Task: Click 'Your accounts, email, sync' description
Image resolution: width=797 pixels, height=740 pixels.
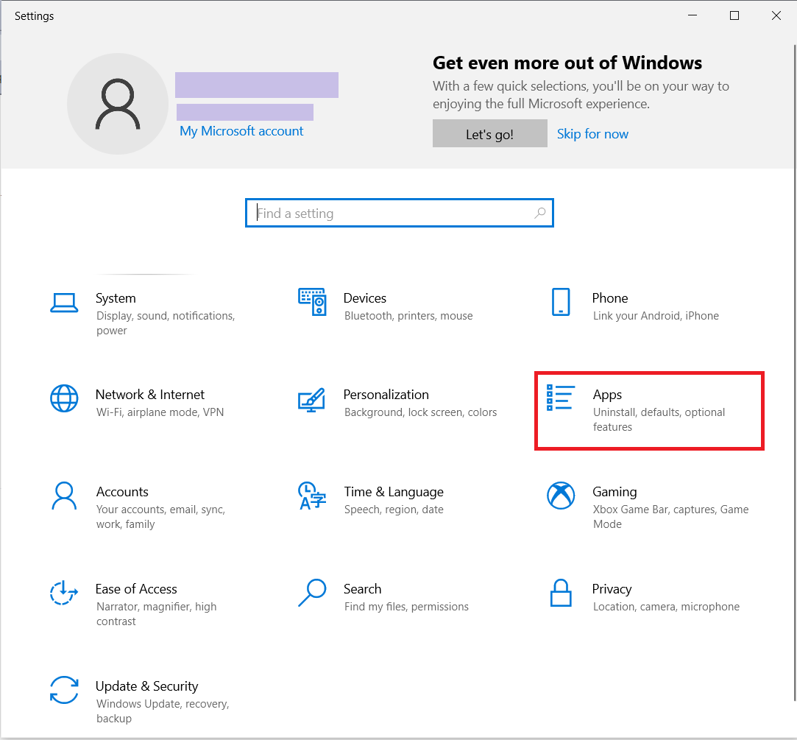Action: coord(160,517)
